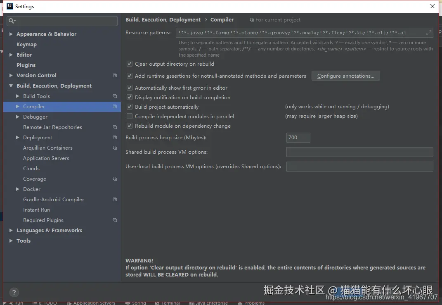
Task: Click Build process heap size field
Action: click(298, 138)
